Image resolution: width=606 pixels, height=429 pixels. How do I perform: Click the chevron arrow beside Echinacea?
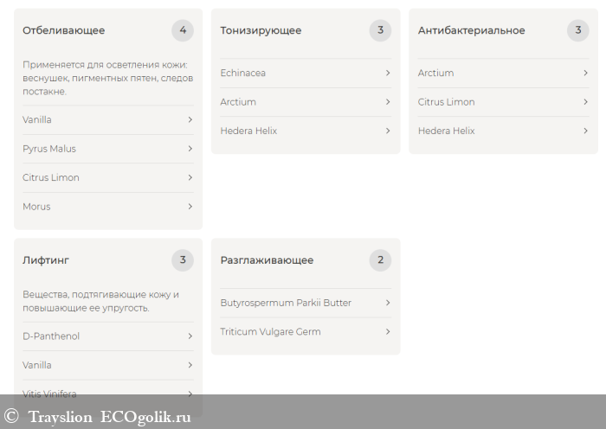388,73
